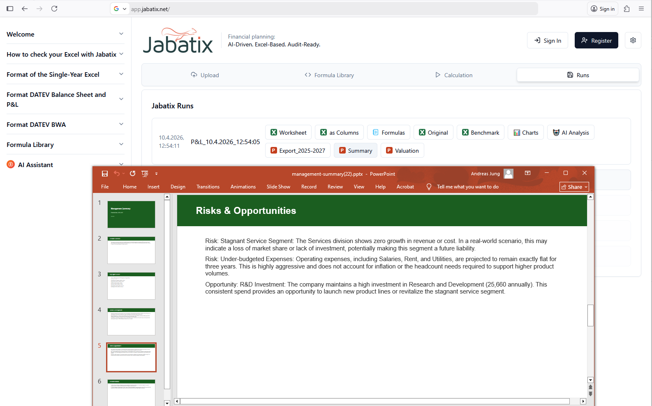Viewport: 652px width, 406px height.
Task: Select slide 3 thumbnail
Action: tap(131, 286)
